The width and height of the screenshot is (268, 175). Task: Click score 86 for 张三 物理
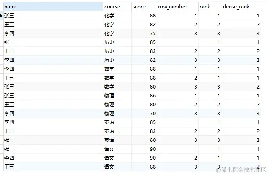[144, 96]
